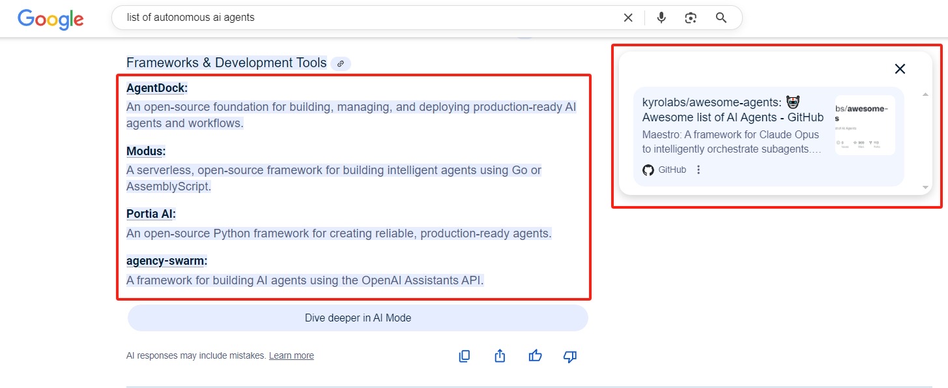Open the Learn more link
Screen dimensions: 948x388
(x=291, y=356)
